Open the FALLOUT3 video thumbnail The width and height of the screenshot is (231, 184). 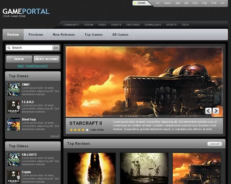13,159
